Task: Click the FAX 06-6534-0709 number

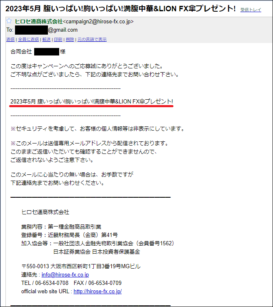Action: tap(98, 283)
